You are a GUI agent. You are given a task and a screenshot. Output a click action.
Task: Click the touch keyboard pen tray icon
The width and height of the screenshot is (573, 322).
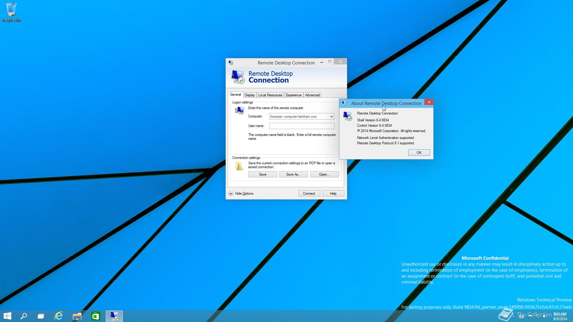[x=521, y=316]
